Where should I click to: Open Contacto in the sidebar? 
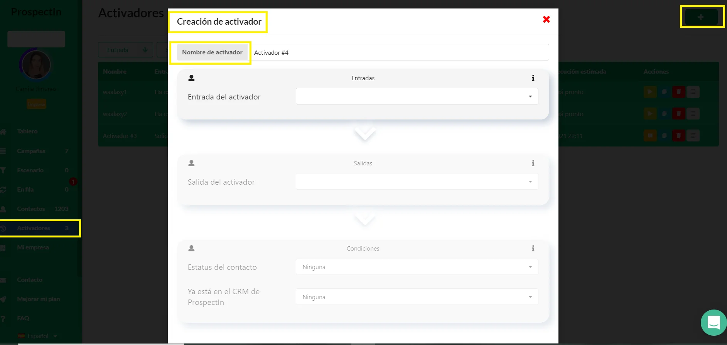point(30,280)
